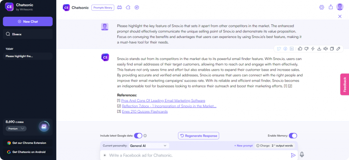Image resolution: width=349 pixels, height=160 pixels.
Task: Open the Enes 210 Quizzes Flashcards link
Action: (x=145, y=112)
